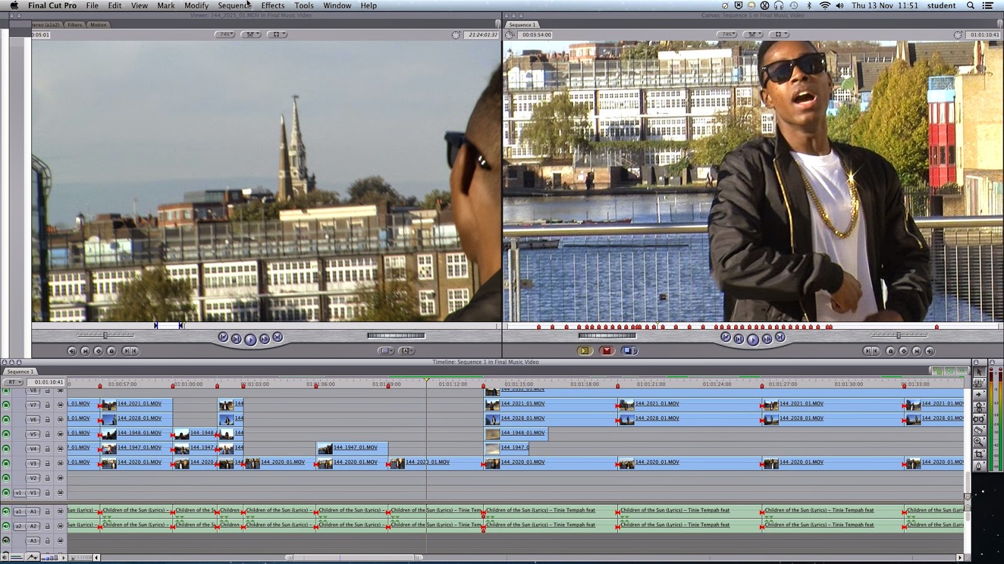Click Match Frame button in Viewer
The image size is (1004, 564).
tap(72, 351)
